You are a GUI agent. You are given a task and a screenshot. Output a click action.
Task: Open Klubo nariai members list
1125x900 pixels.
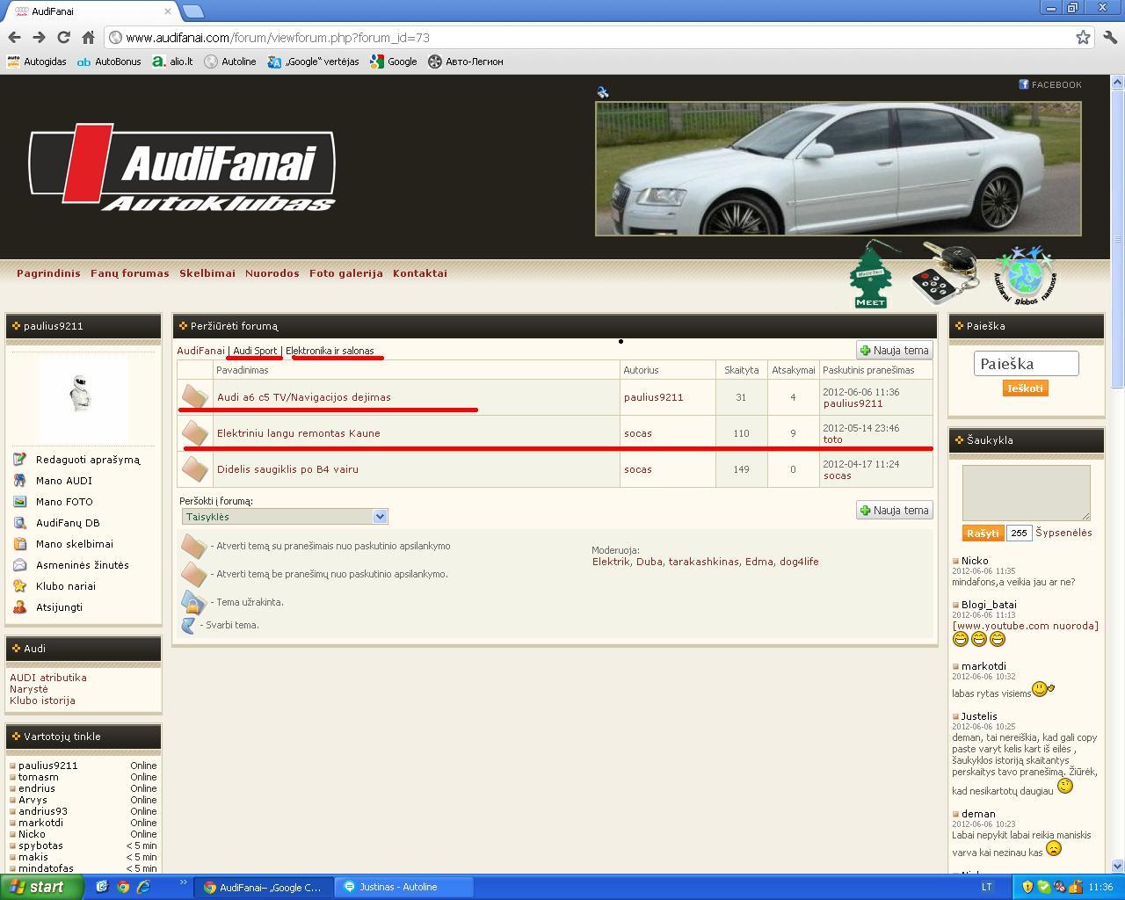65,586
